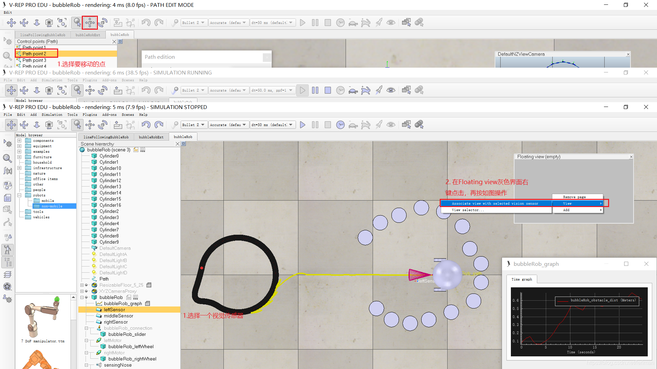The height and width of the screenshot is (369, 657).
Task: Close the Scene hierarchy panel
Action: click(178, 144)
